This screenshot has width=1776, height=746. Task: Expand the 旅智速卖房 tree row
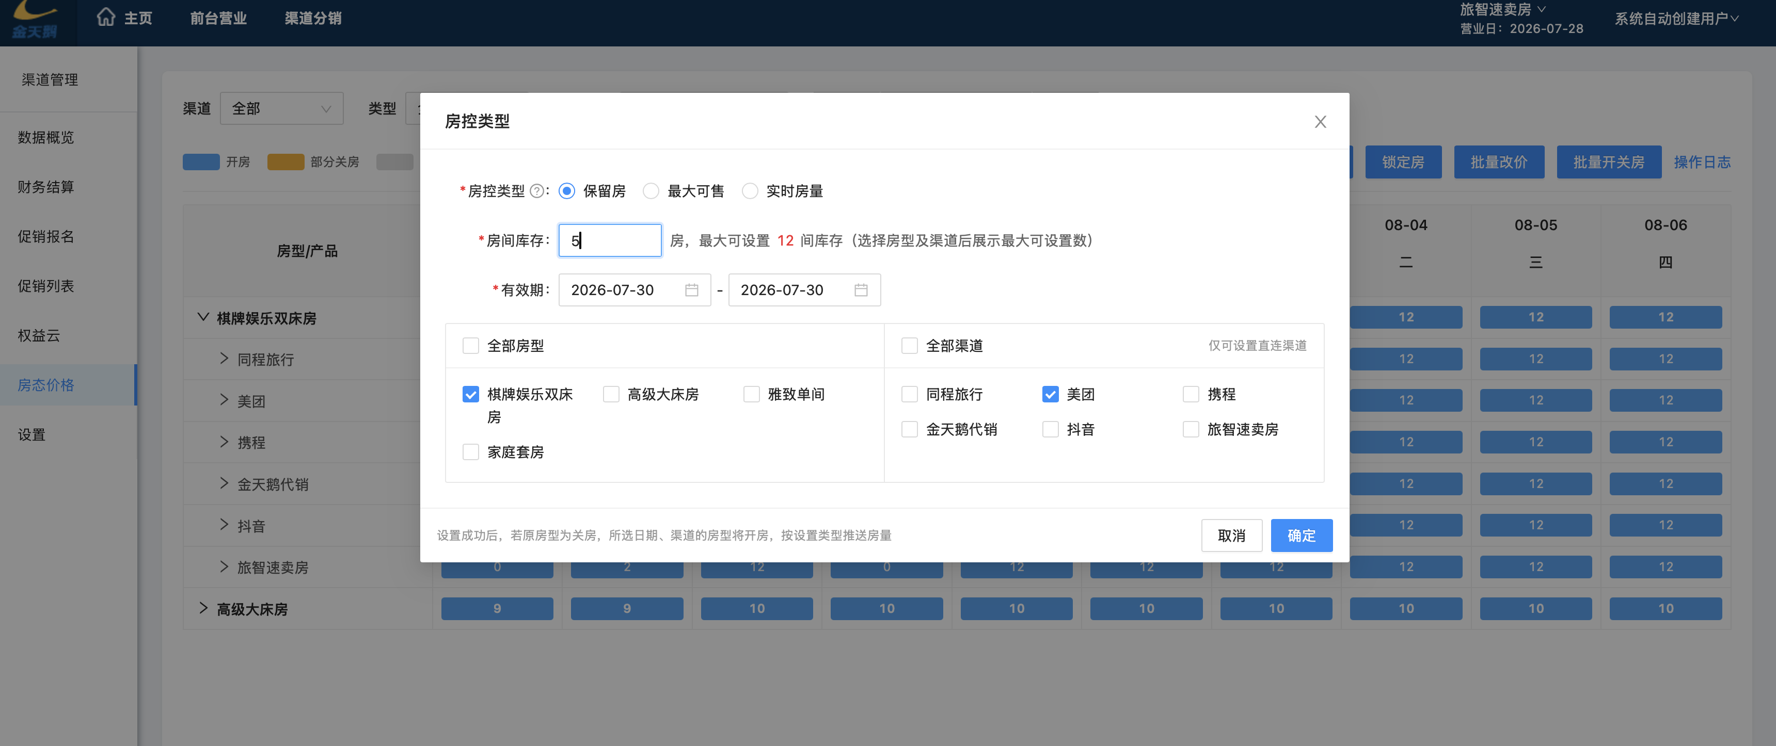pyautogui.click(x=224, y=567)
